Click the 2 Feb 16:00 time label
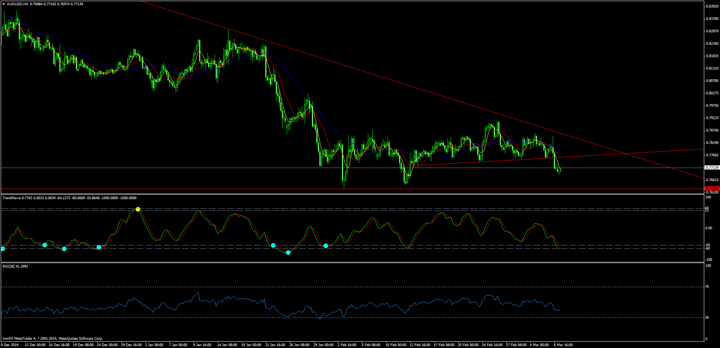Image resolution: width=720 pixels, height=348 pixels. coord(347,345)
